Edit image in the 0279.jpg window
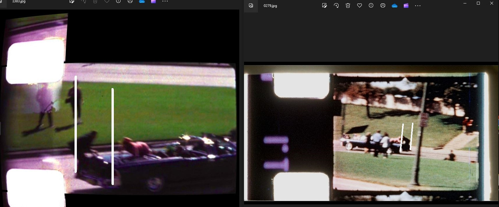Viewport: 499px width, 207px height. (324, 6)
